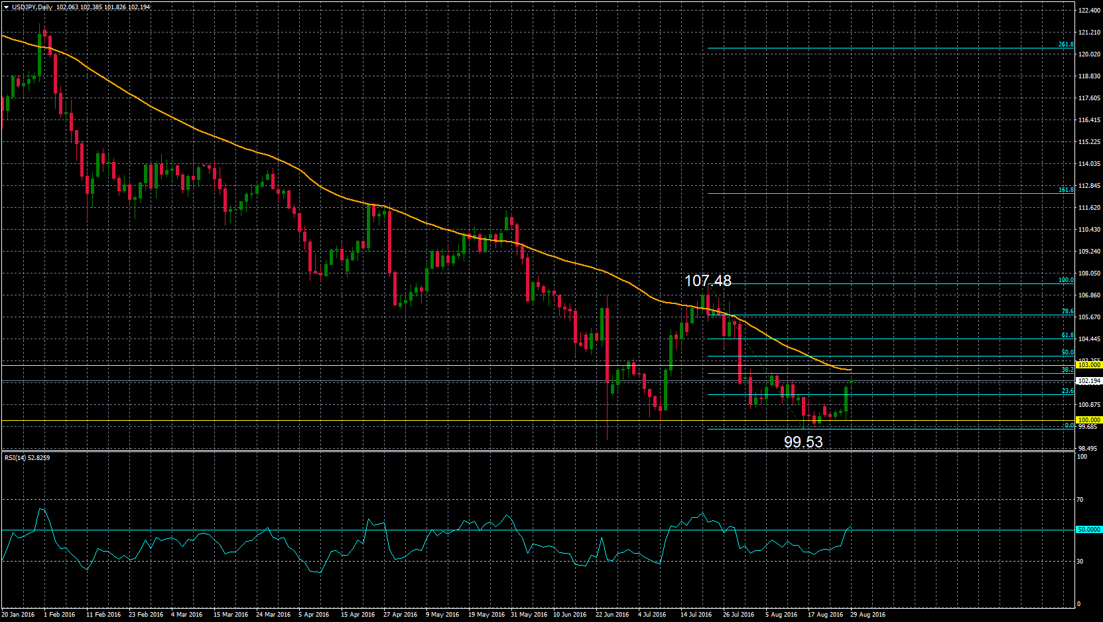Click the 107.48 swing high annotation
This screenshot has height=622, width=1103.
(x=708, y=281)
